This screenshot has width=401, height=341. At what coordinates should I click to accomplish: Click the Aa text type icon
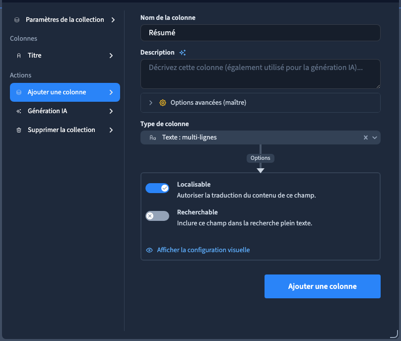[x=153, y=137]
